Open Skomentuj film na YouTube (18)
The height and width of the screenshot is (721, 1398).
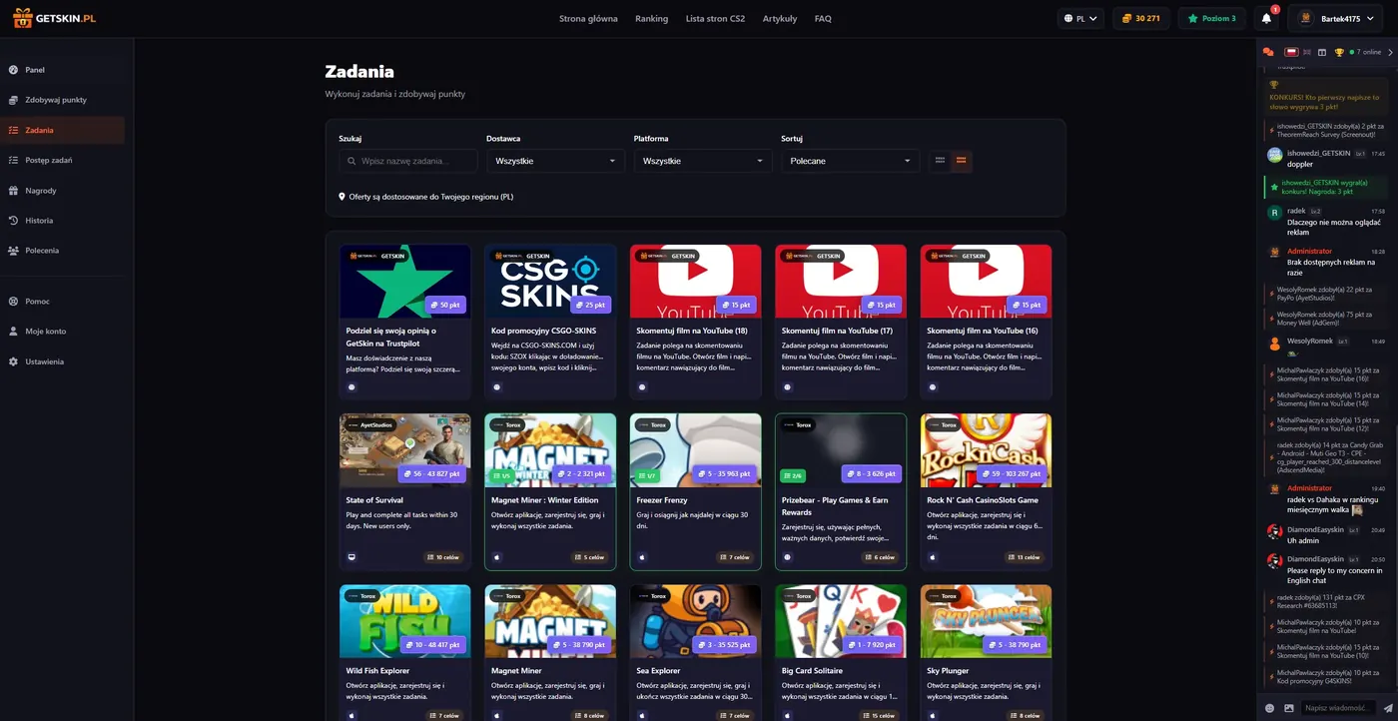coord(696,322)
